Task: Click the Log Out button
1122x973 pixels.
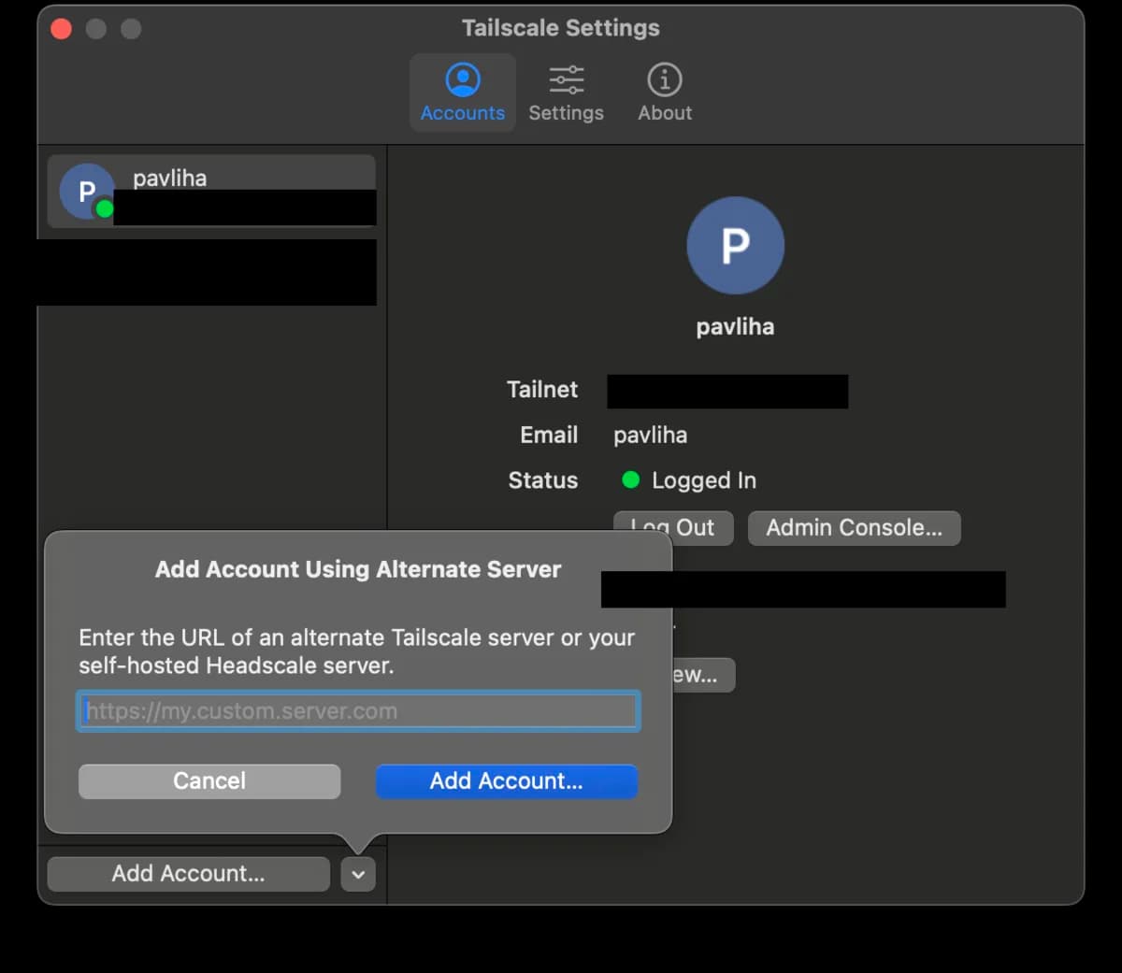Action: coord(673,528)
